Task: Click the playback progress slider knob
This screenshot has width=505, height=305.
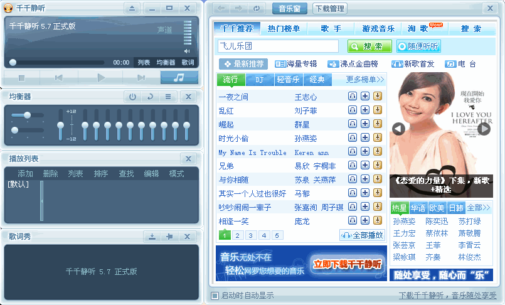Action: point(13,63)
